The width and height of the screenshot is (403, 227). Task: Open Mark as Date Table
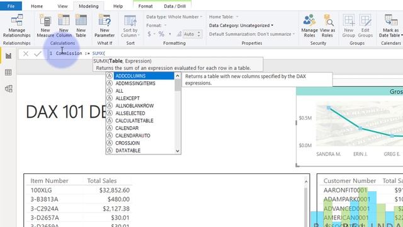(390, 26)
